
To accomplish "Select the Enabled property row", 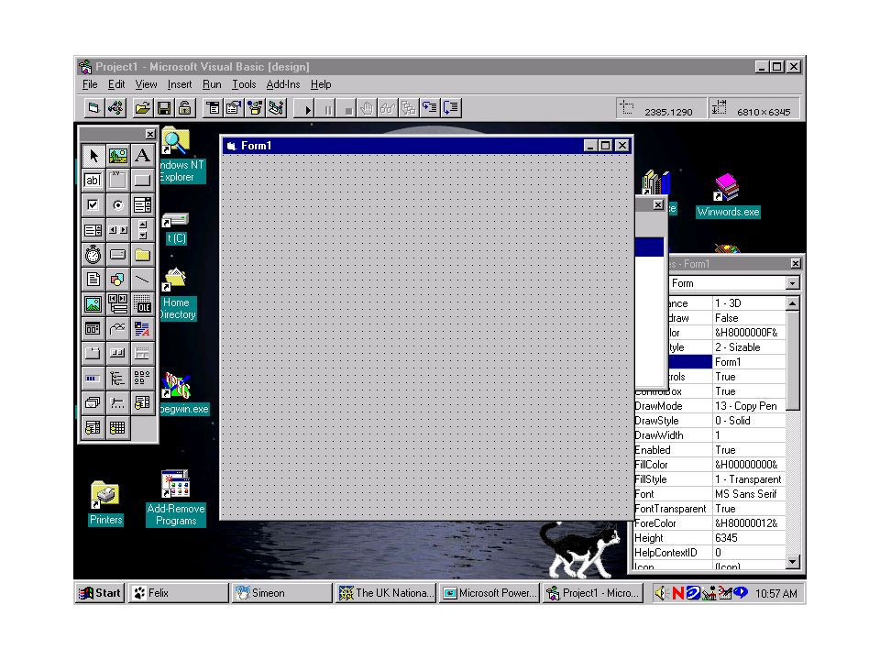I will click(709, 450).
